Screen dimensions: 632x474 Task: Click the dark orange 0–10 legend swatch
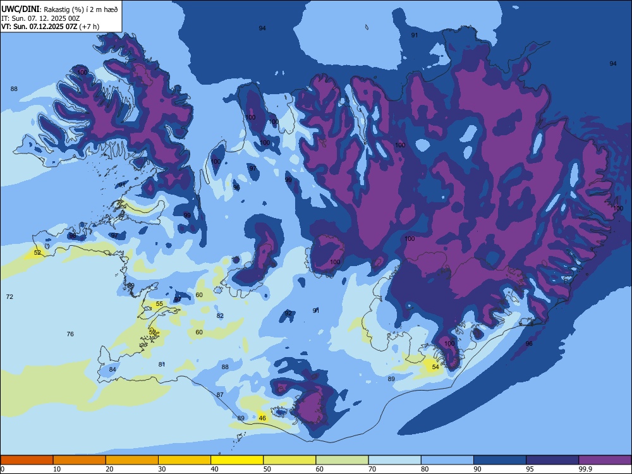(27, 460)
